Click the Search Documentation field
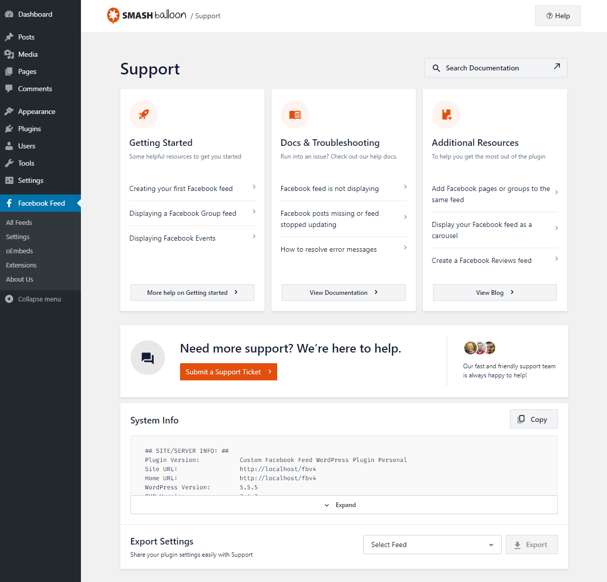Image resolution: width=607 pixels, height=582 pixels. 496,68
